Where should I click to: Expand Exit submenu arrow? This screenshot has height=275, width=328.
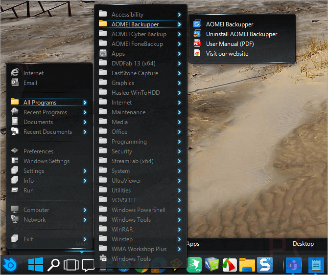click(85, 239)
